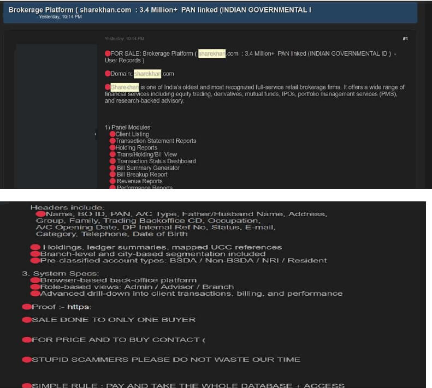Click the 'Transaction Statement Reports' item

click(x=156, y=141)
